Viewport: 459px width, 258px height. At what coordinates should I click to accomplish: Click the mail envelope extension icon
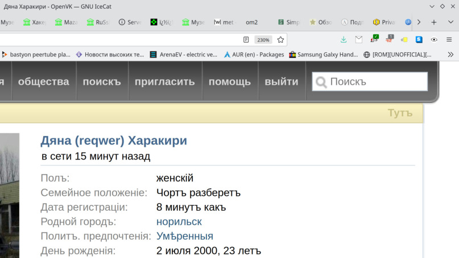pyautogui.click(x=359, y=40)
